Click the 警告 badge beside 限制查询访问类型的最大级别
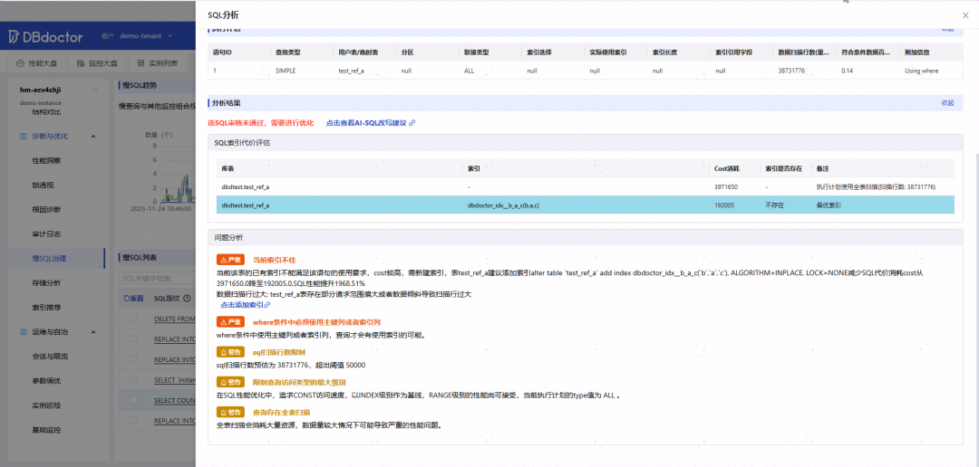Viewport: 979px width, 467px height. [230, 382]
